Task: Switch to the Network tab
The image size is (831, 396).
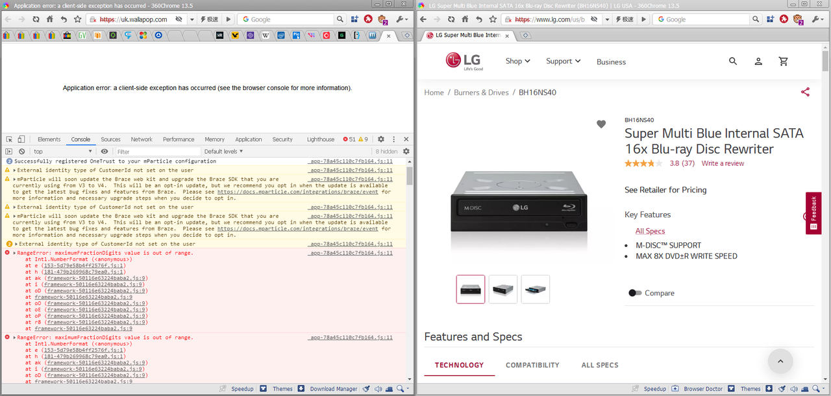Action: (x=142, y=139)
